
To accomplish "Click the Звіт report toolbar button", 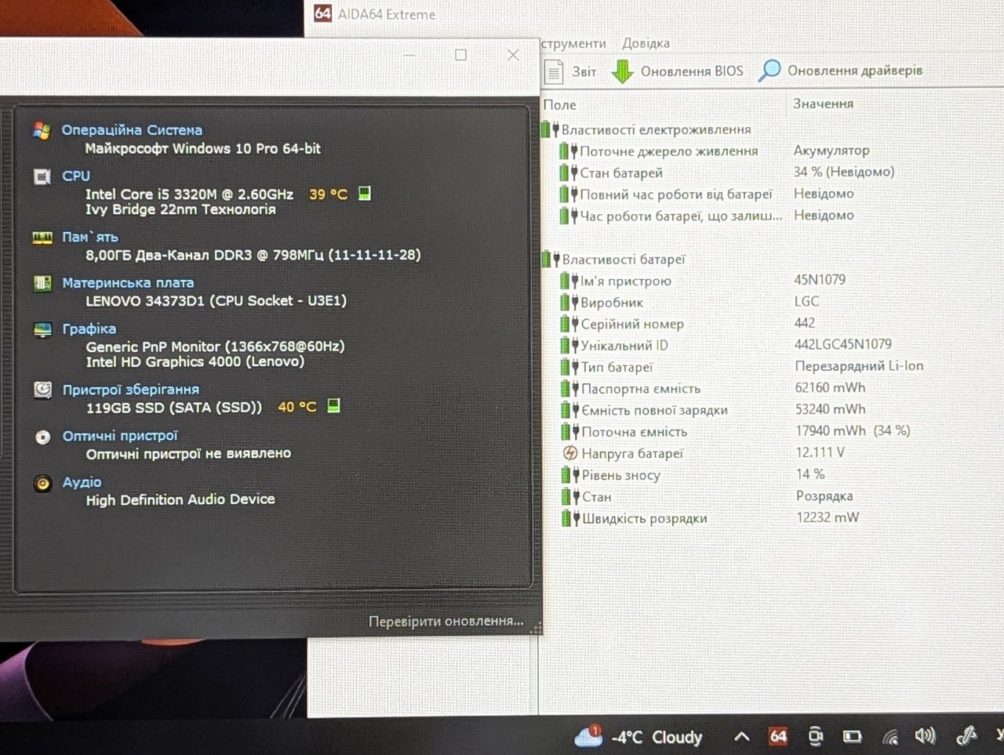I will (570, 71).
